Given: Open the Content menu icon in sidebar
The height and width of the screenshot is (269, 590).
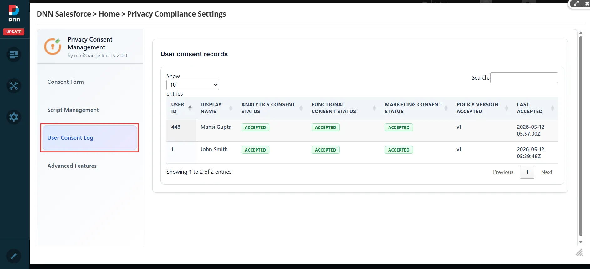Looking at the screenshot, I should coord(14,55).
